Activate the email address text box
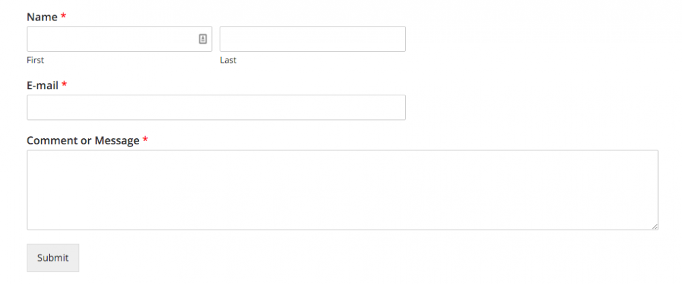 [216, 108]
